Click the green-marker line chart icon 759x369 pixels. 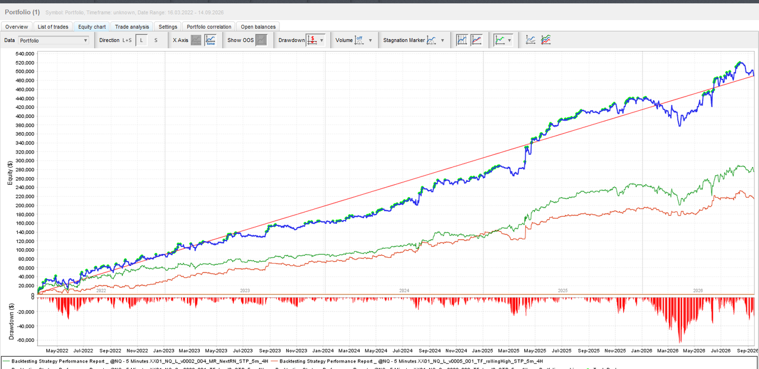[501, 40]
